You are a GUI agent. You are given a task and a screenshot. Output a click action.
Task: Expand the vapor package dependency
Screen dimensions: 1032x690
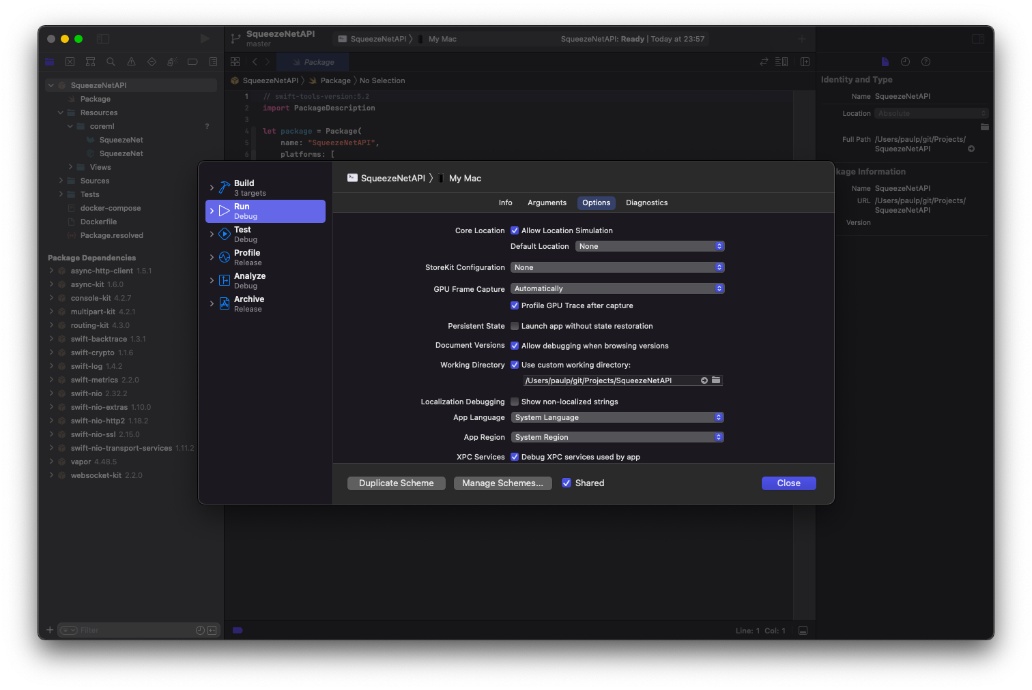pyautogui.click(x=52, y=462)
